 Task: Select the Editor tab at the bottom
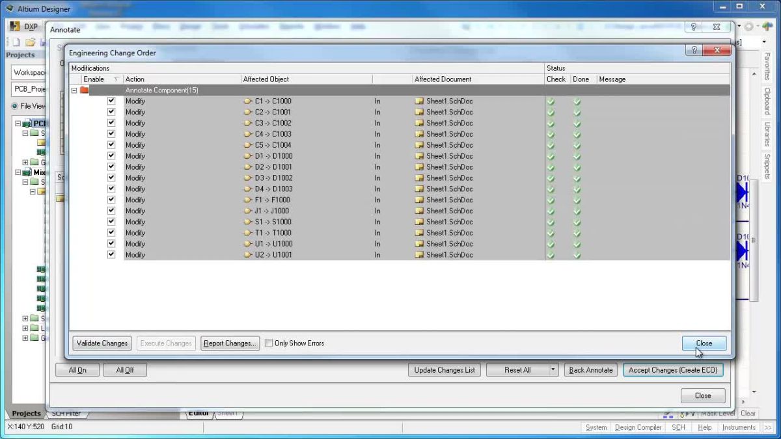point(198,412)
